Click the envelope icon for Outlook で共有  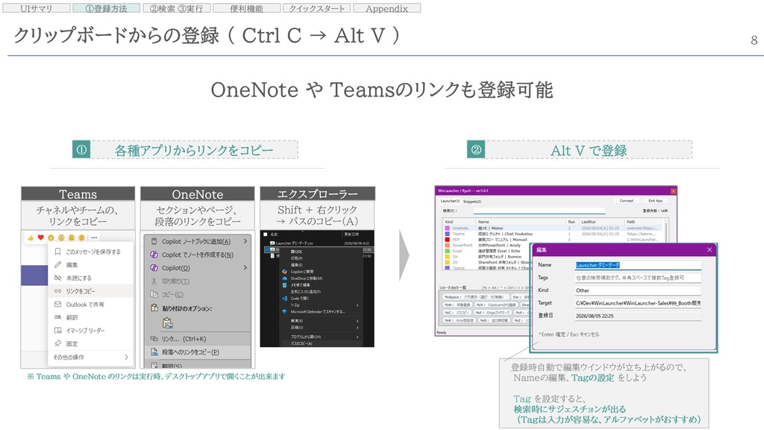57,305
